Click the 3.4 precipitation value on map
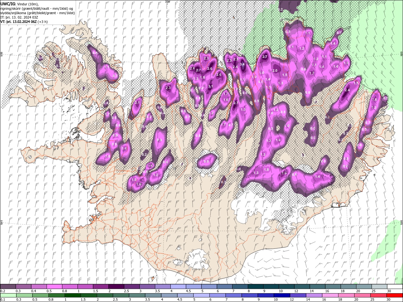The height and width of the screenshot is (302, 403). 242,64
